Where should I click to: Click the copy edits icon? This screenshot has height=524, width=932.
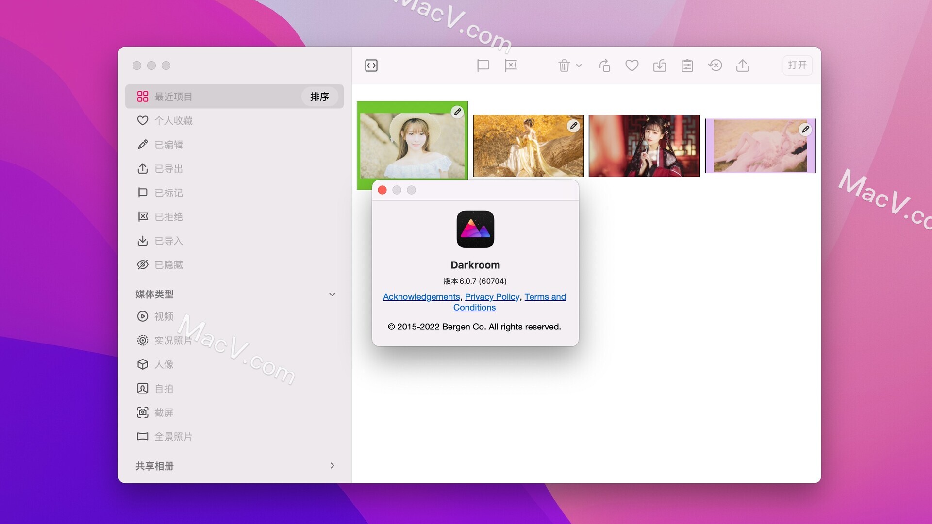(x=660, y=65)
